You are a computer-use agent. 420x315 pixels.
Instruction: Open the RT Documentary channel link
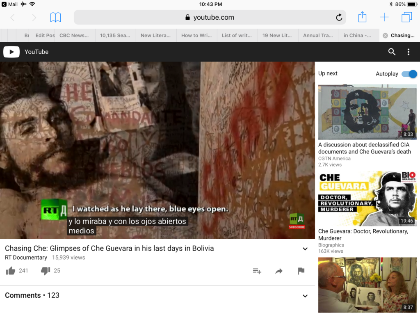pos(26,258)
